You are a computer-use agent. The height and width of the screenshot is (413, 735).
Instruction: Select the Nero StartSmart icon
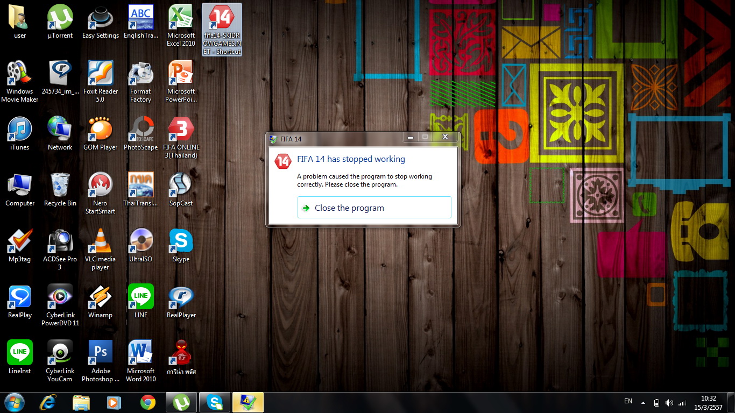(x=100, y=186)
